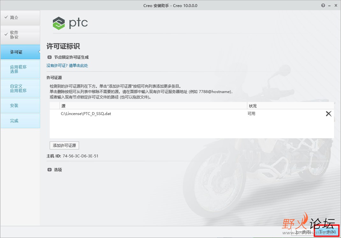Click 添加许可证源 button

click(x=64, y=145)
